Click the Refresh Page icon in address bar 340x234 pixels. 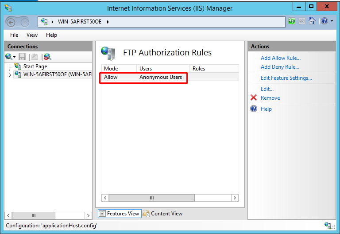pos(292,21)
